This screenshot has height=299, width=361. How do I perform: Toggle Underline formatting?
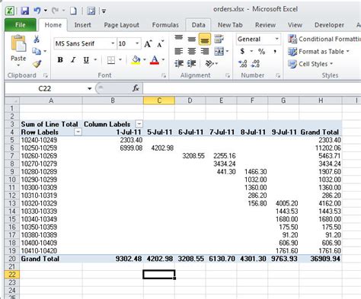click(x=86, y=60)
